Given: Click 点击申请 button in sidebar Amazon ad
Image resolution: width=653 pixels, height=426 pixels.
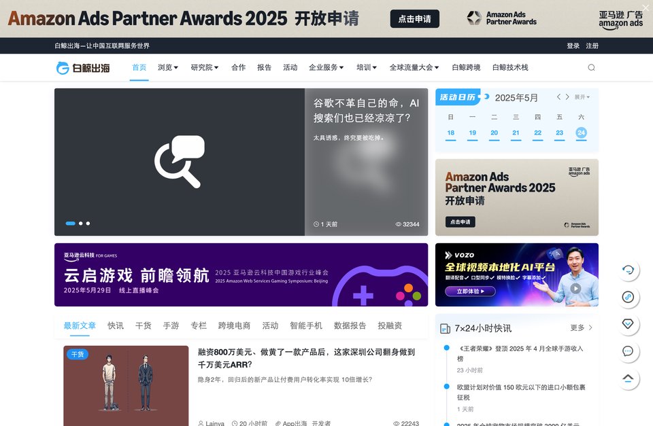Looking at the screenshot, I should click(461, 221).
